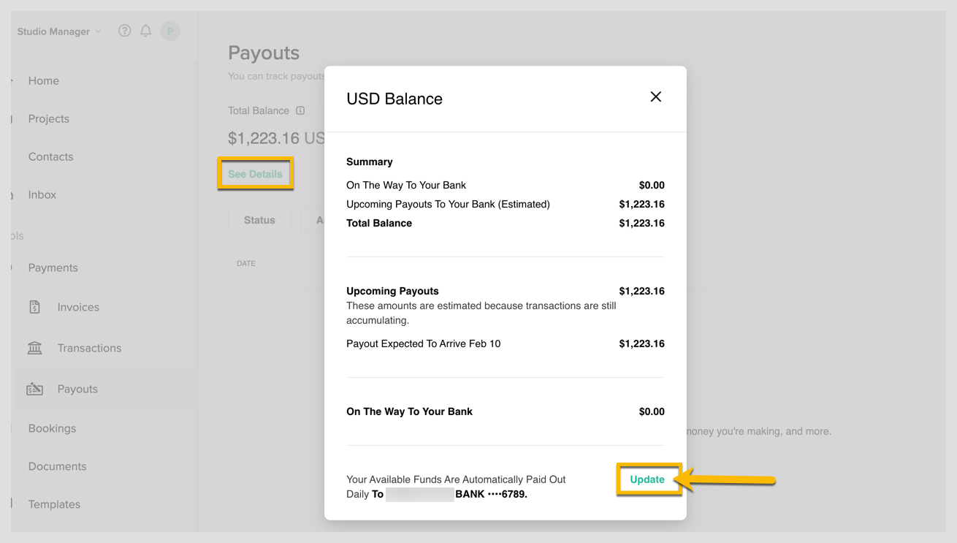
Task: Open Inbox in sidebar
Action: [42, 194]
